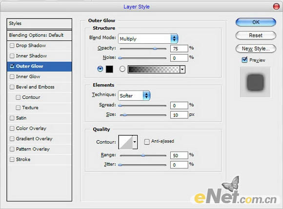The width and height of the screenshot is (283, 209).
Task: Click the OK button
Action: pos(256,22)
